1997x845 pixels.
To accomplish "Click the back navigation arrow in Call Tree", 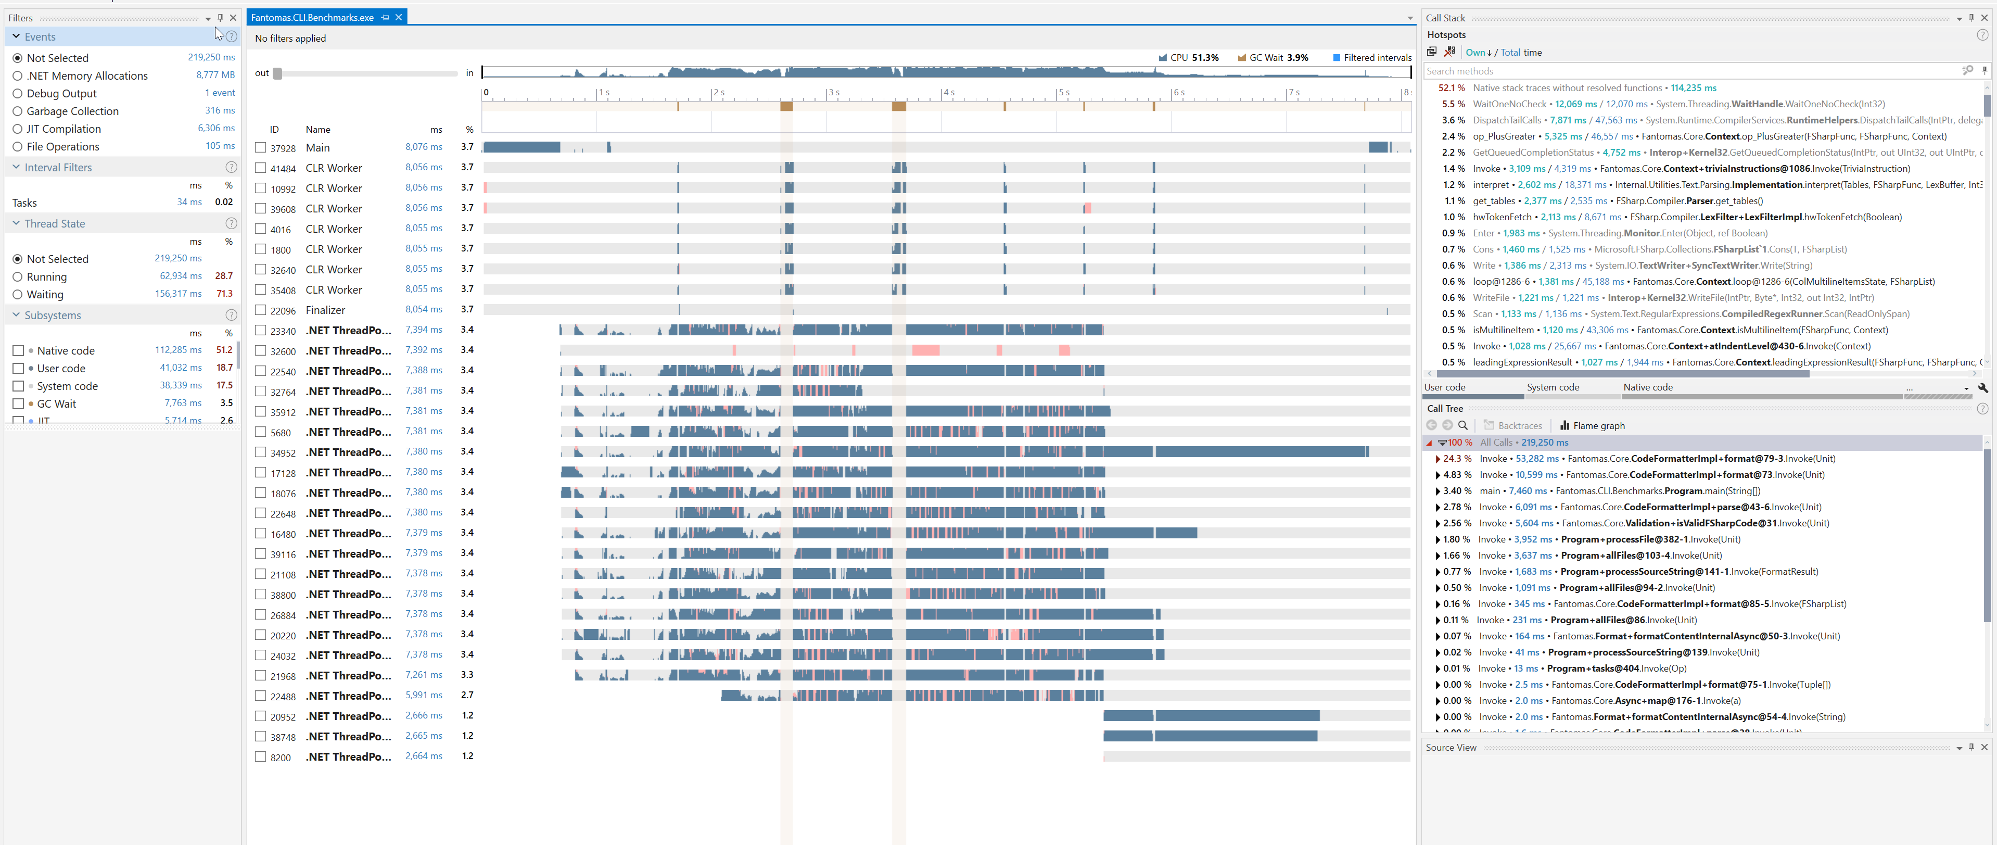I will tap(1431, 425).
